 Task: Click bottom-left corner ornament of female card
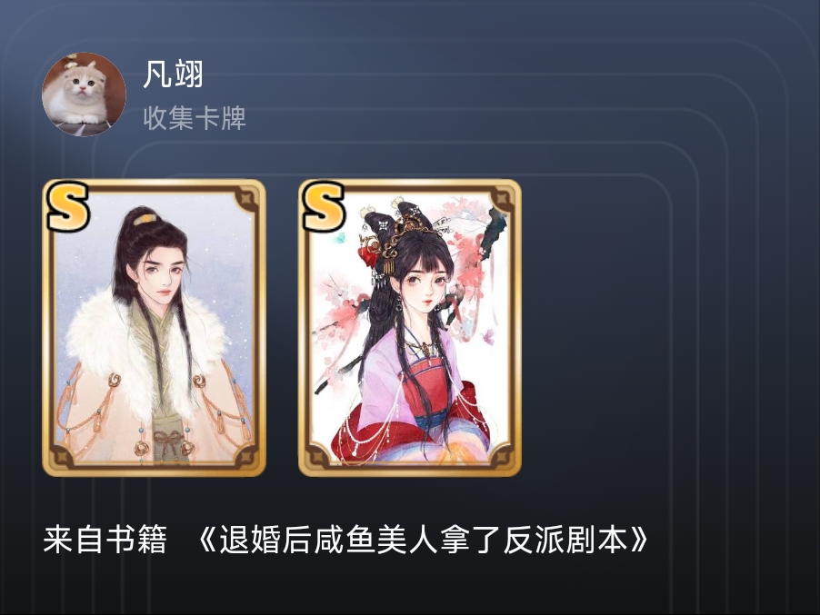318,454
